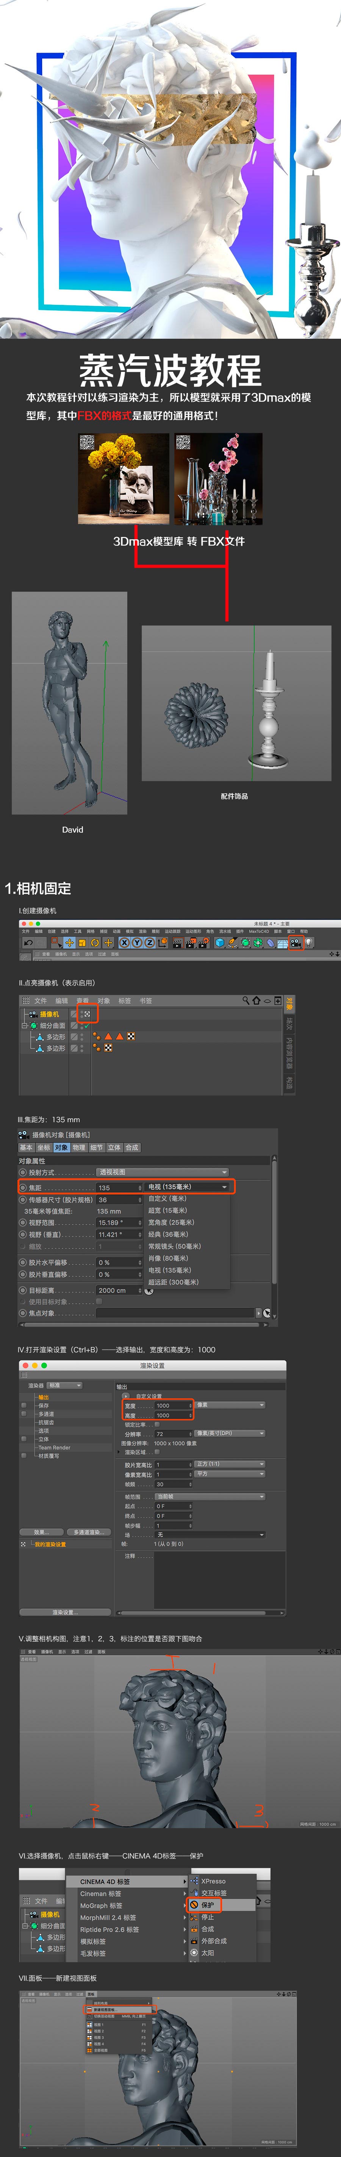Click the keyframe circle beside 目标距离
Screen dimensions: 341x2157
point(23,1290)
